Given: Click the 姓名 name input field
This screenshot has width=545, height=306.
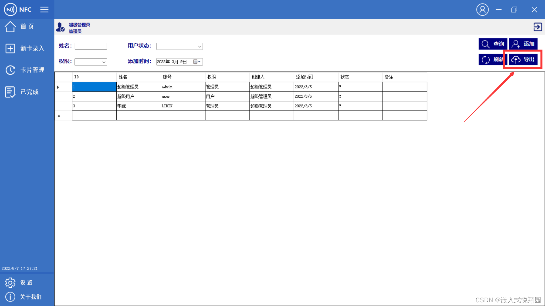Looking at the screenshot, I should tap(91, 46).
